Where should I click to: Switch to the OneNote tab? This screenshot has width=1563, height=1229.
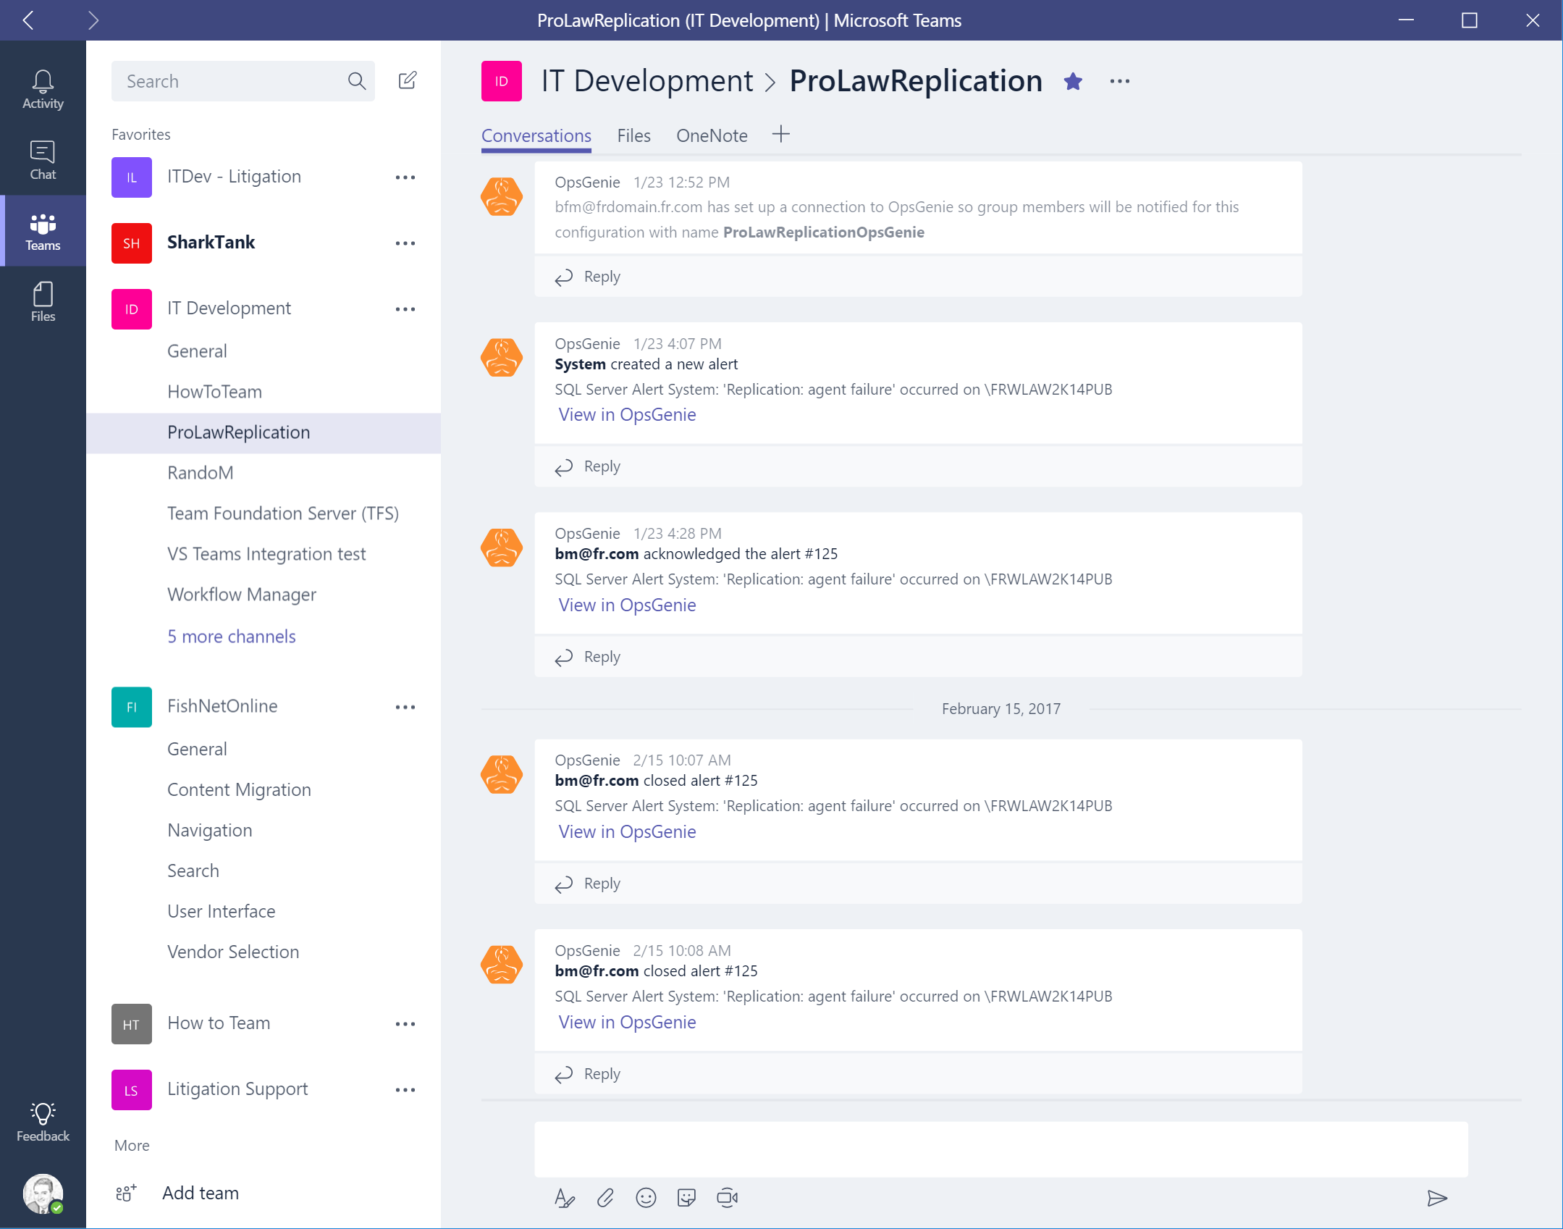712,135
